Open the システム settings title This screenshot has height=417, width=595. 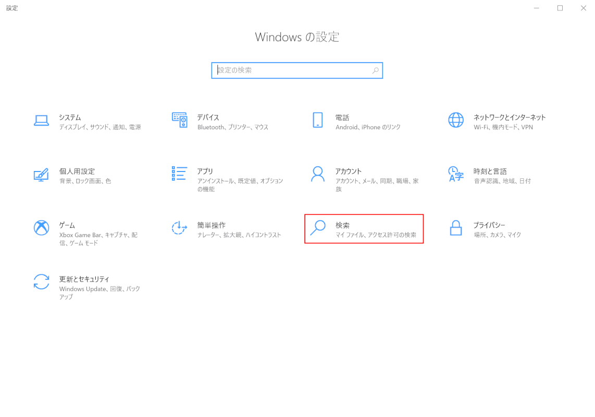[70, 117]
